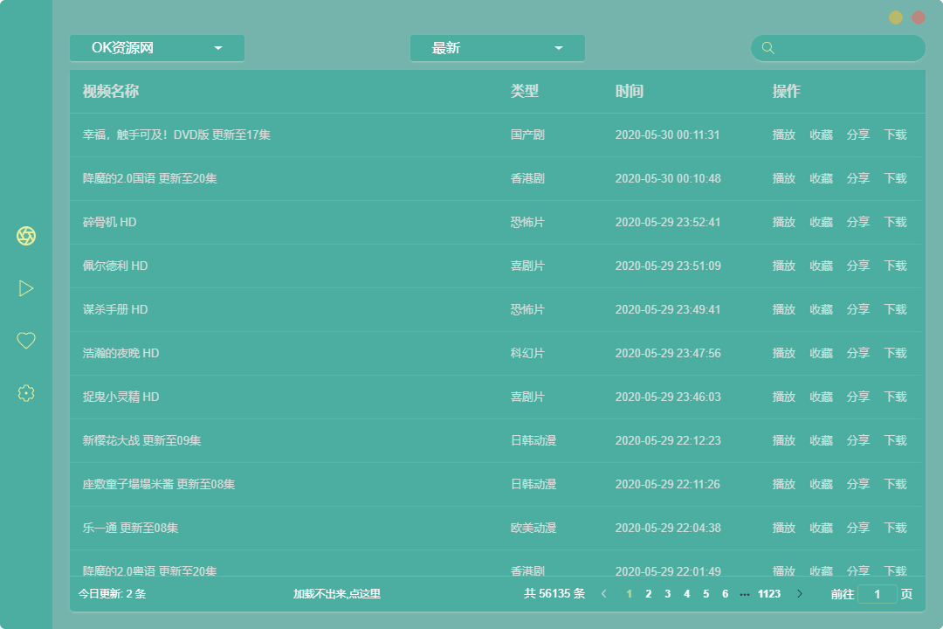Open the play section via sidebar triangle icon
This screenshot has height=629, width=943.
(x=26, y=288)
